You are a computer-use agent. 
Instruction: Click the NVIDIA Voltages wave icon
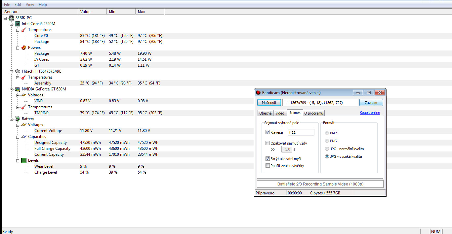click(x=23, y=95)
